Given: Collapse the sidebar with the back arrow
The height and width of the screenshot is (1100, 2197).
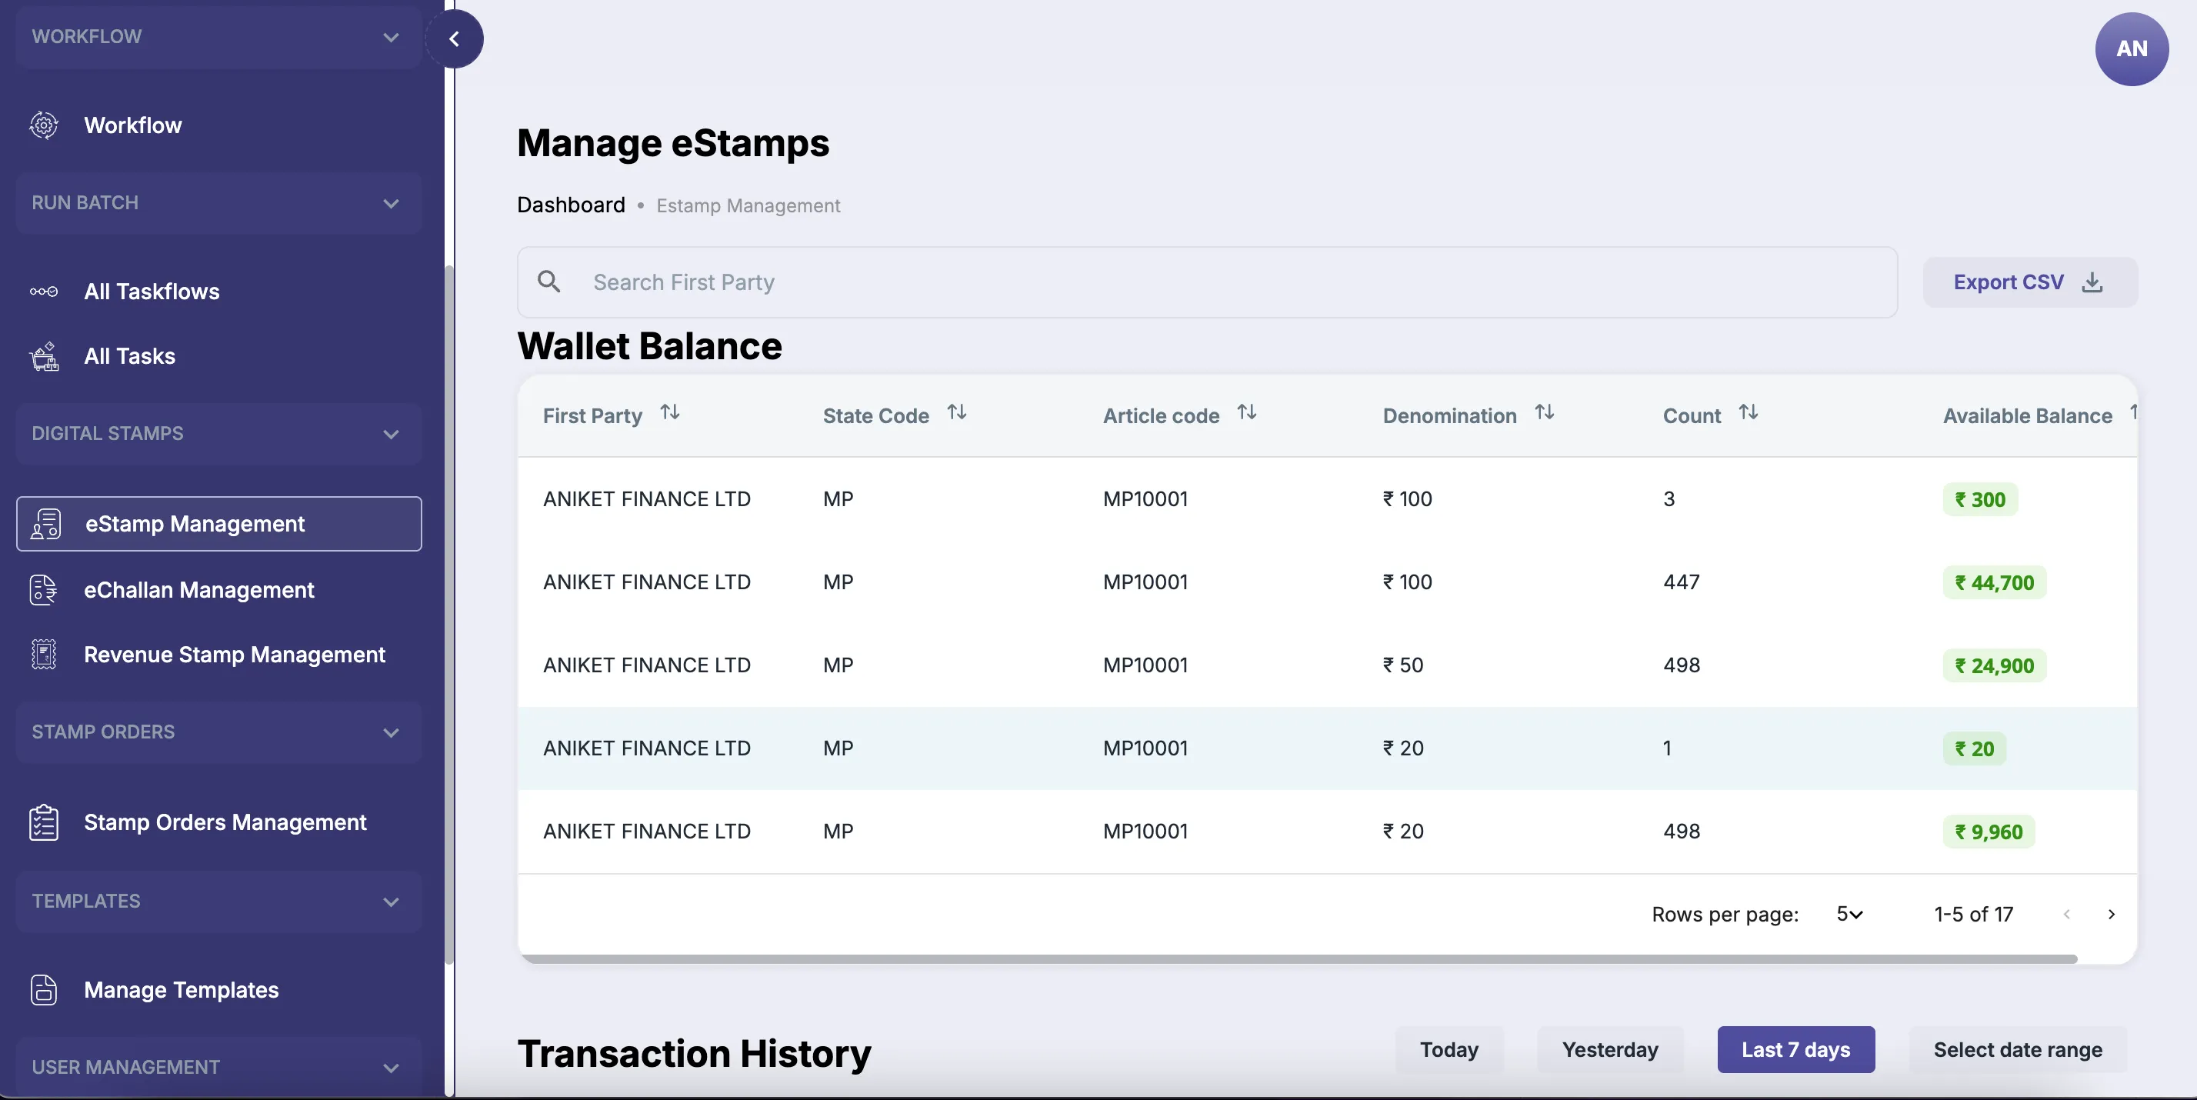Looking at the screenshot, I should (454, 38).
